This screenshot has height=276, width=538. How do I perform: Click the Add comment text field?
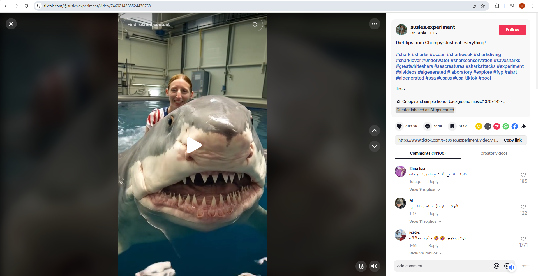coord(443,266)
